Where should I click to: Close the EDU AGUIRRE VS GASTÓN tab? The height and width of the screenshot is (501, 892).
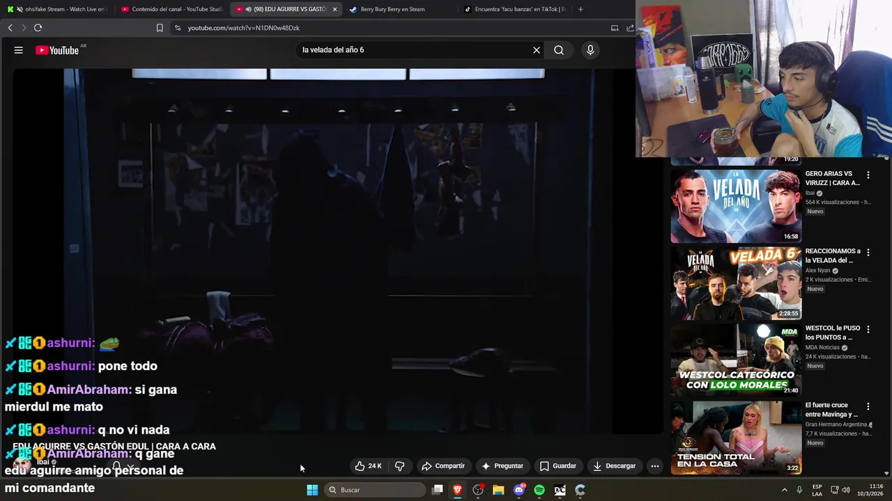(334, 9)
